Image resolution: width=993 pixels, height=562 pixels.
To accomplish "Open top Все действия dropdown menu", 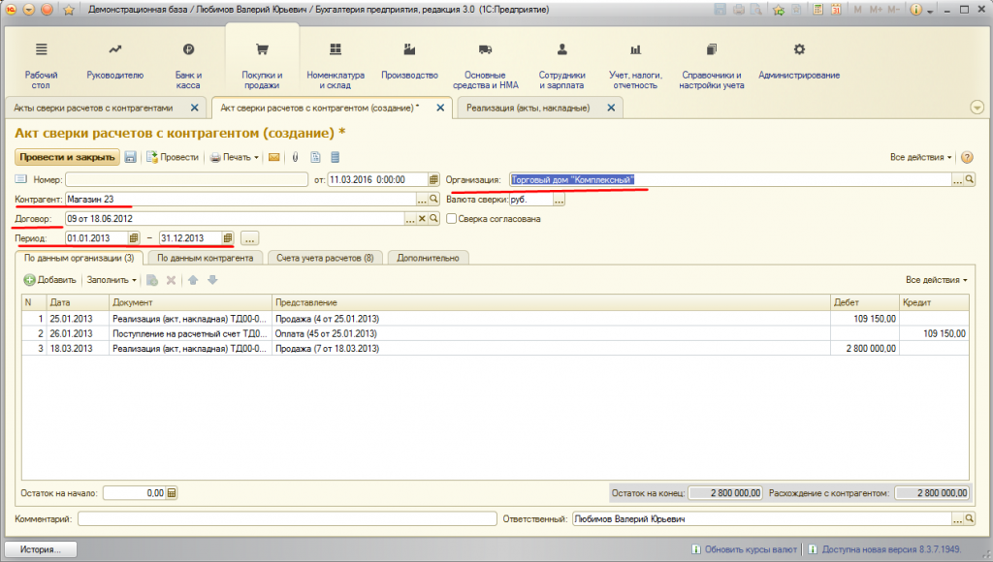I will click(920, 157).
